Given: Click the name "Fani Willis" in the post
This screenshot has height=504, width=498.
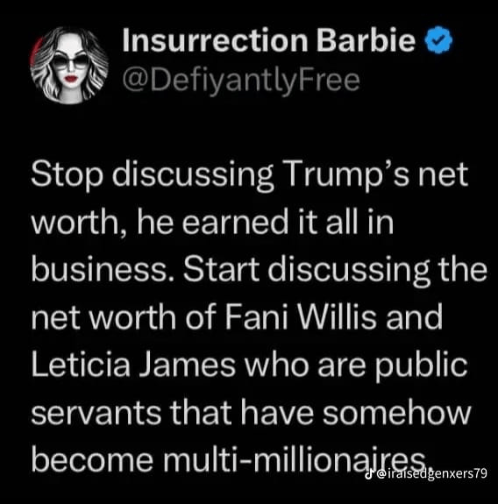Looking at the screenshot, I should click(300, 317).
